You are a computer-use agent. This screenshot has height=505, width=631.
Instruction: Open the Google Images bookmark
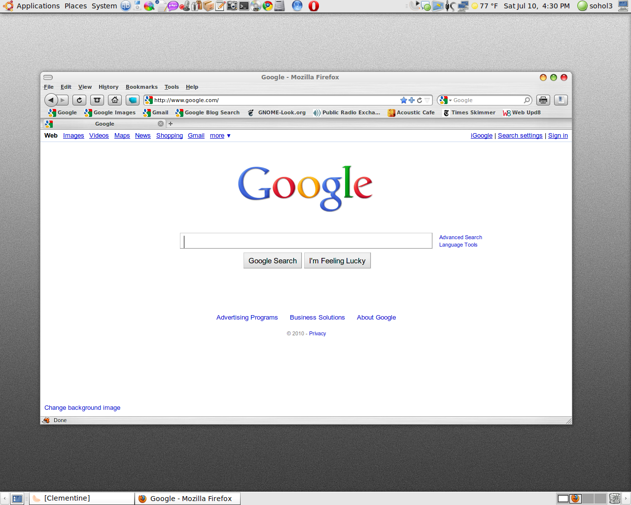pyautogui.click(x=110, y=112)
